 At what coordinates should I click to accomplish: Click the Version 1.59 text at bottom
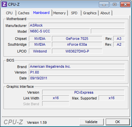point(37,122)
